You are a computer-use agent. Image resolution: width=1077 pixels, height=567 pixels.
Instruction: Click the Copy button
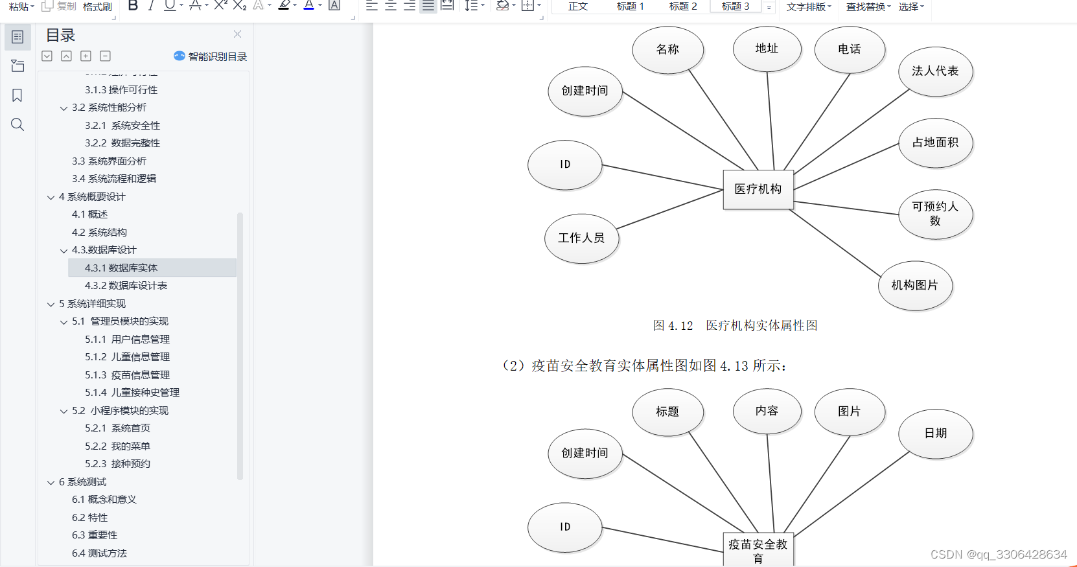pyautogui.click(x=59, y=6)
